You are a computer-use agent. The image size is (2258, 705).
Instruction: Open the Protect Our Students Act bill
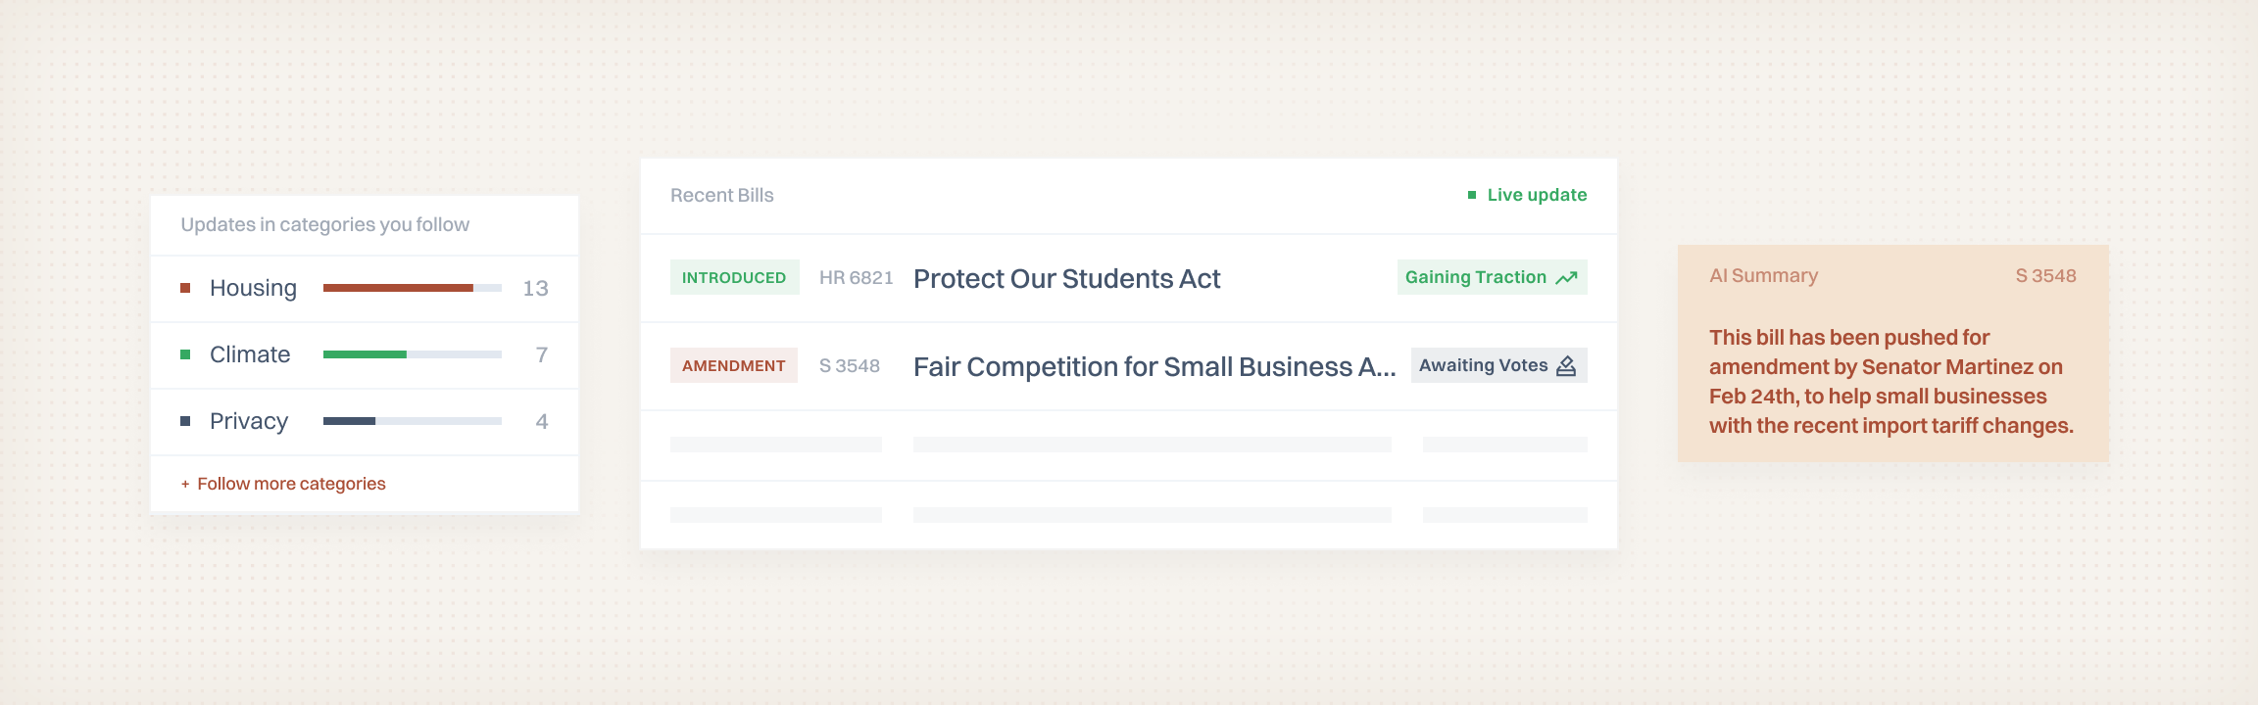tap(1066, 278)
